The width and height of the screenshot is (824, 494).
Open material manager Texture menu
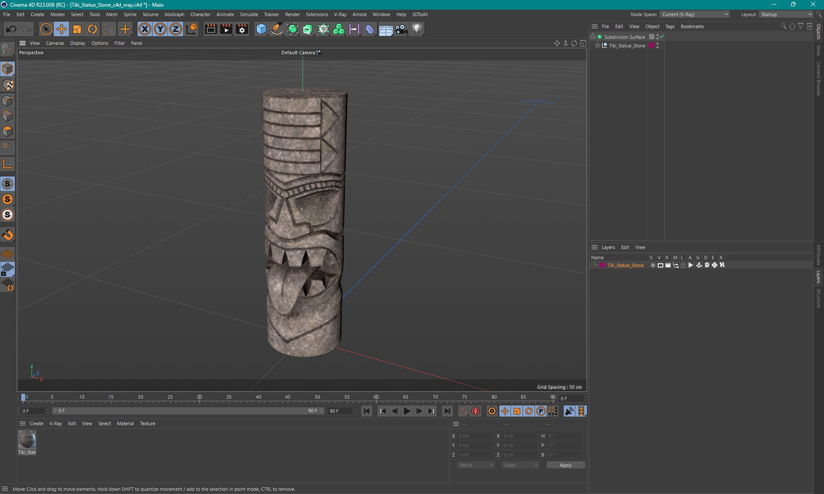147,424
